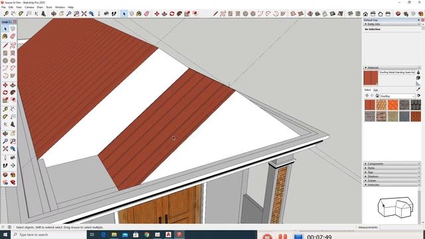This screenshot has height=239, width=425.
Task: Activate the Offset tool in top toolbar
Action: pyautogui.click(x=195, y=13)
